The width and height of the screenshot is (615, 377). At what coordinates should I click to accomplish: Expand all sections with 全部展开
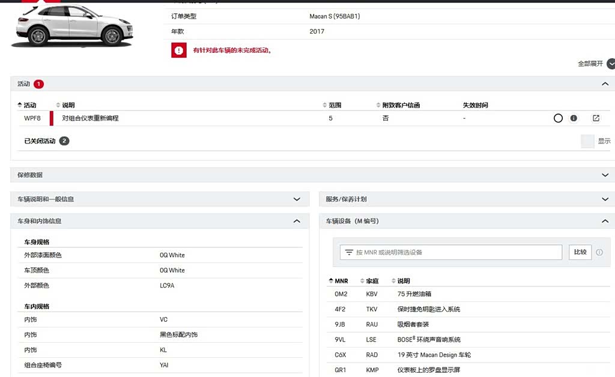point(596,64)
